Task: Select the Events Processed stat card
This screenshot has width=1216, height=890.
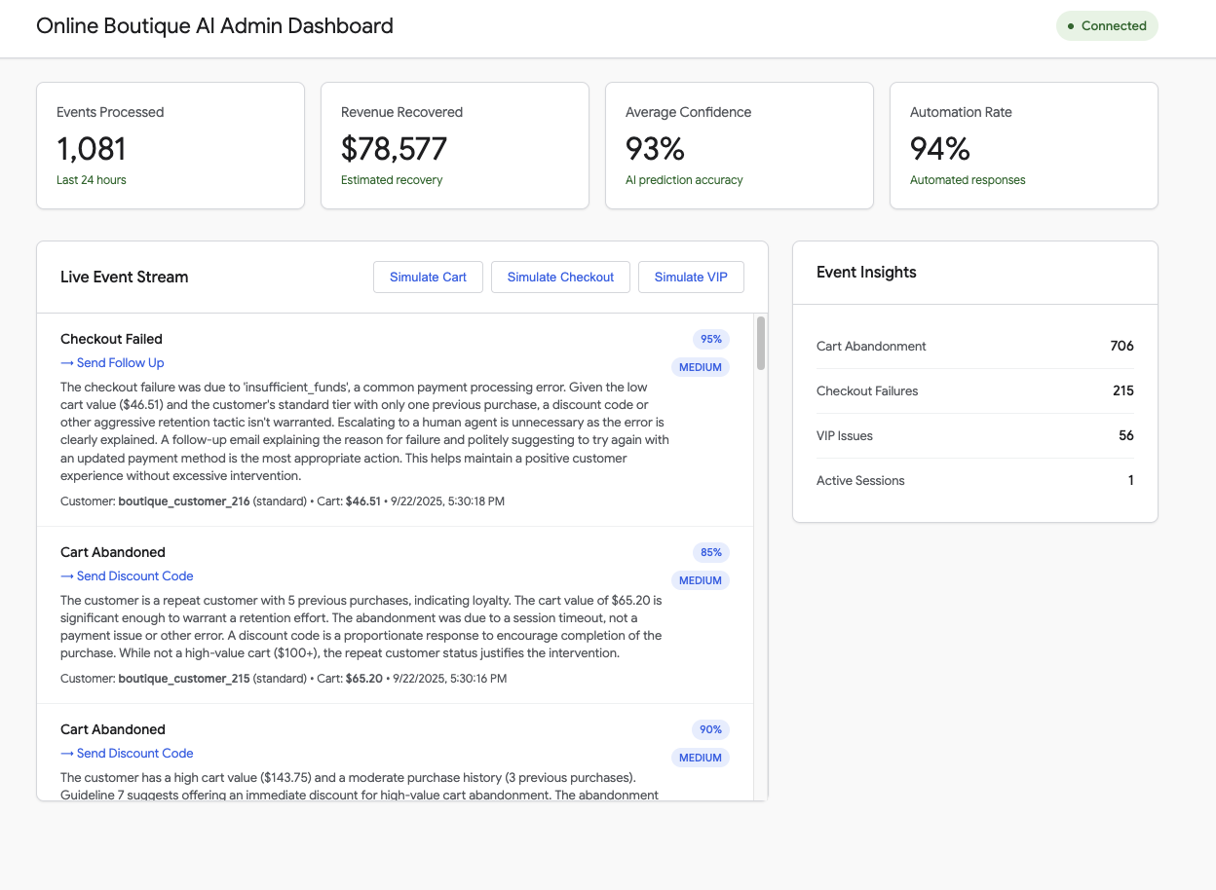Action: [x=171, y=145]
